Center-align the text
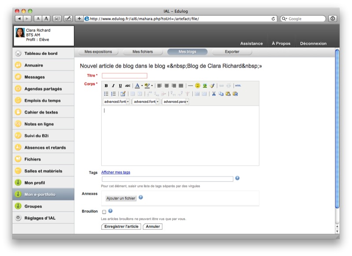This screenshot has height=256, width=352. point(166,86)
